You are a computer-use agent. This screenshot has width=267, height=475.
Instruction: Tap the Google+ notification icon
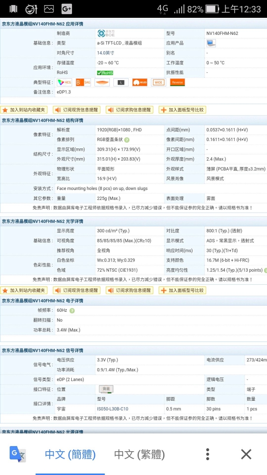tap(67, 9)
